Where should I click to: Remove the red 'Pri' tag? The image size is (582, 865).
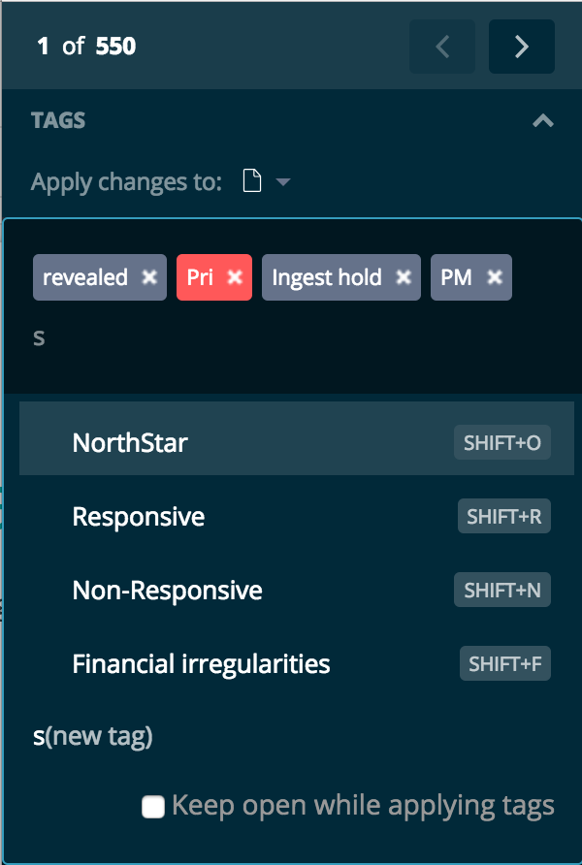pos(235,277)
